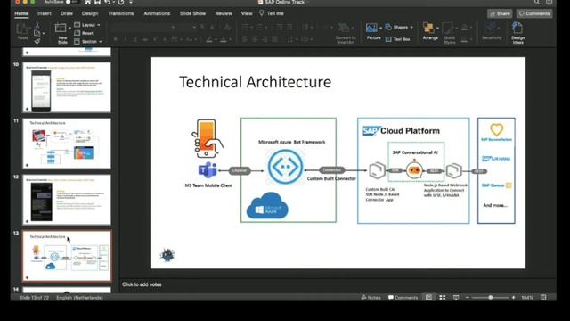
Task: Click the Redo icon in title bar
Action: pos(121,2)
